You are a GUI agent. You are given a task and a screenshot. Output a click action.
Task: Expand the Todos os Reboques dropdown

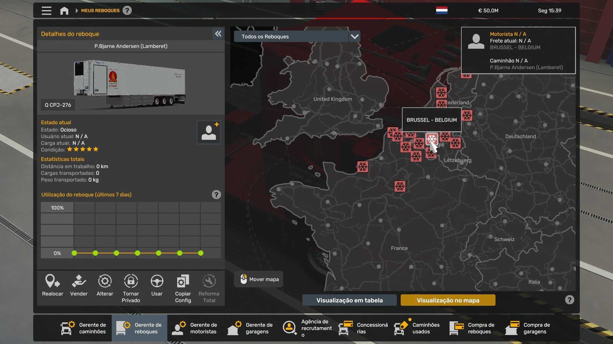(354, 37)
